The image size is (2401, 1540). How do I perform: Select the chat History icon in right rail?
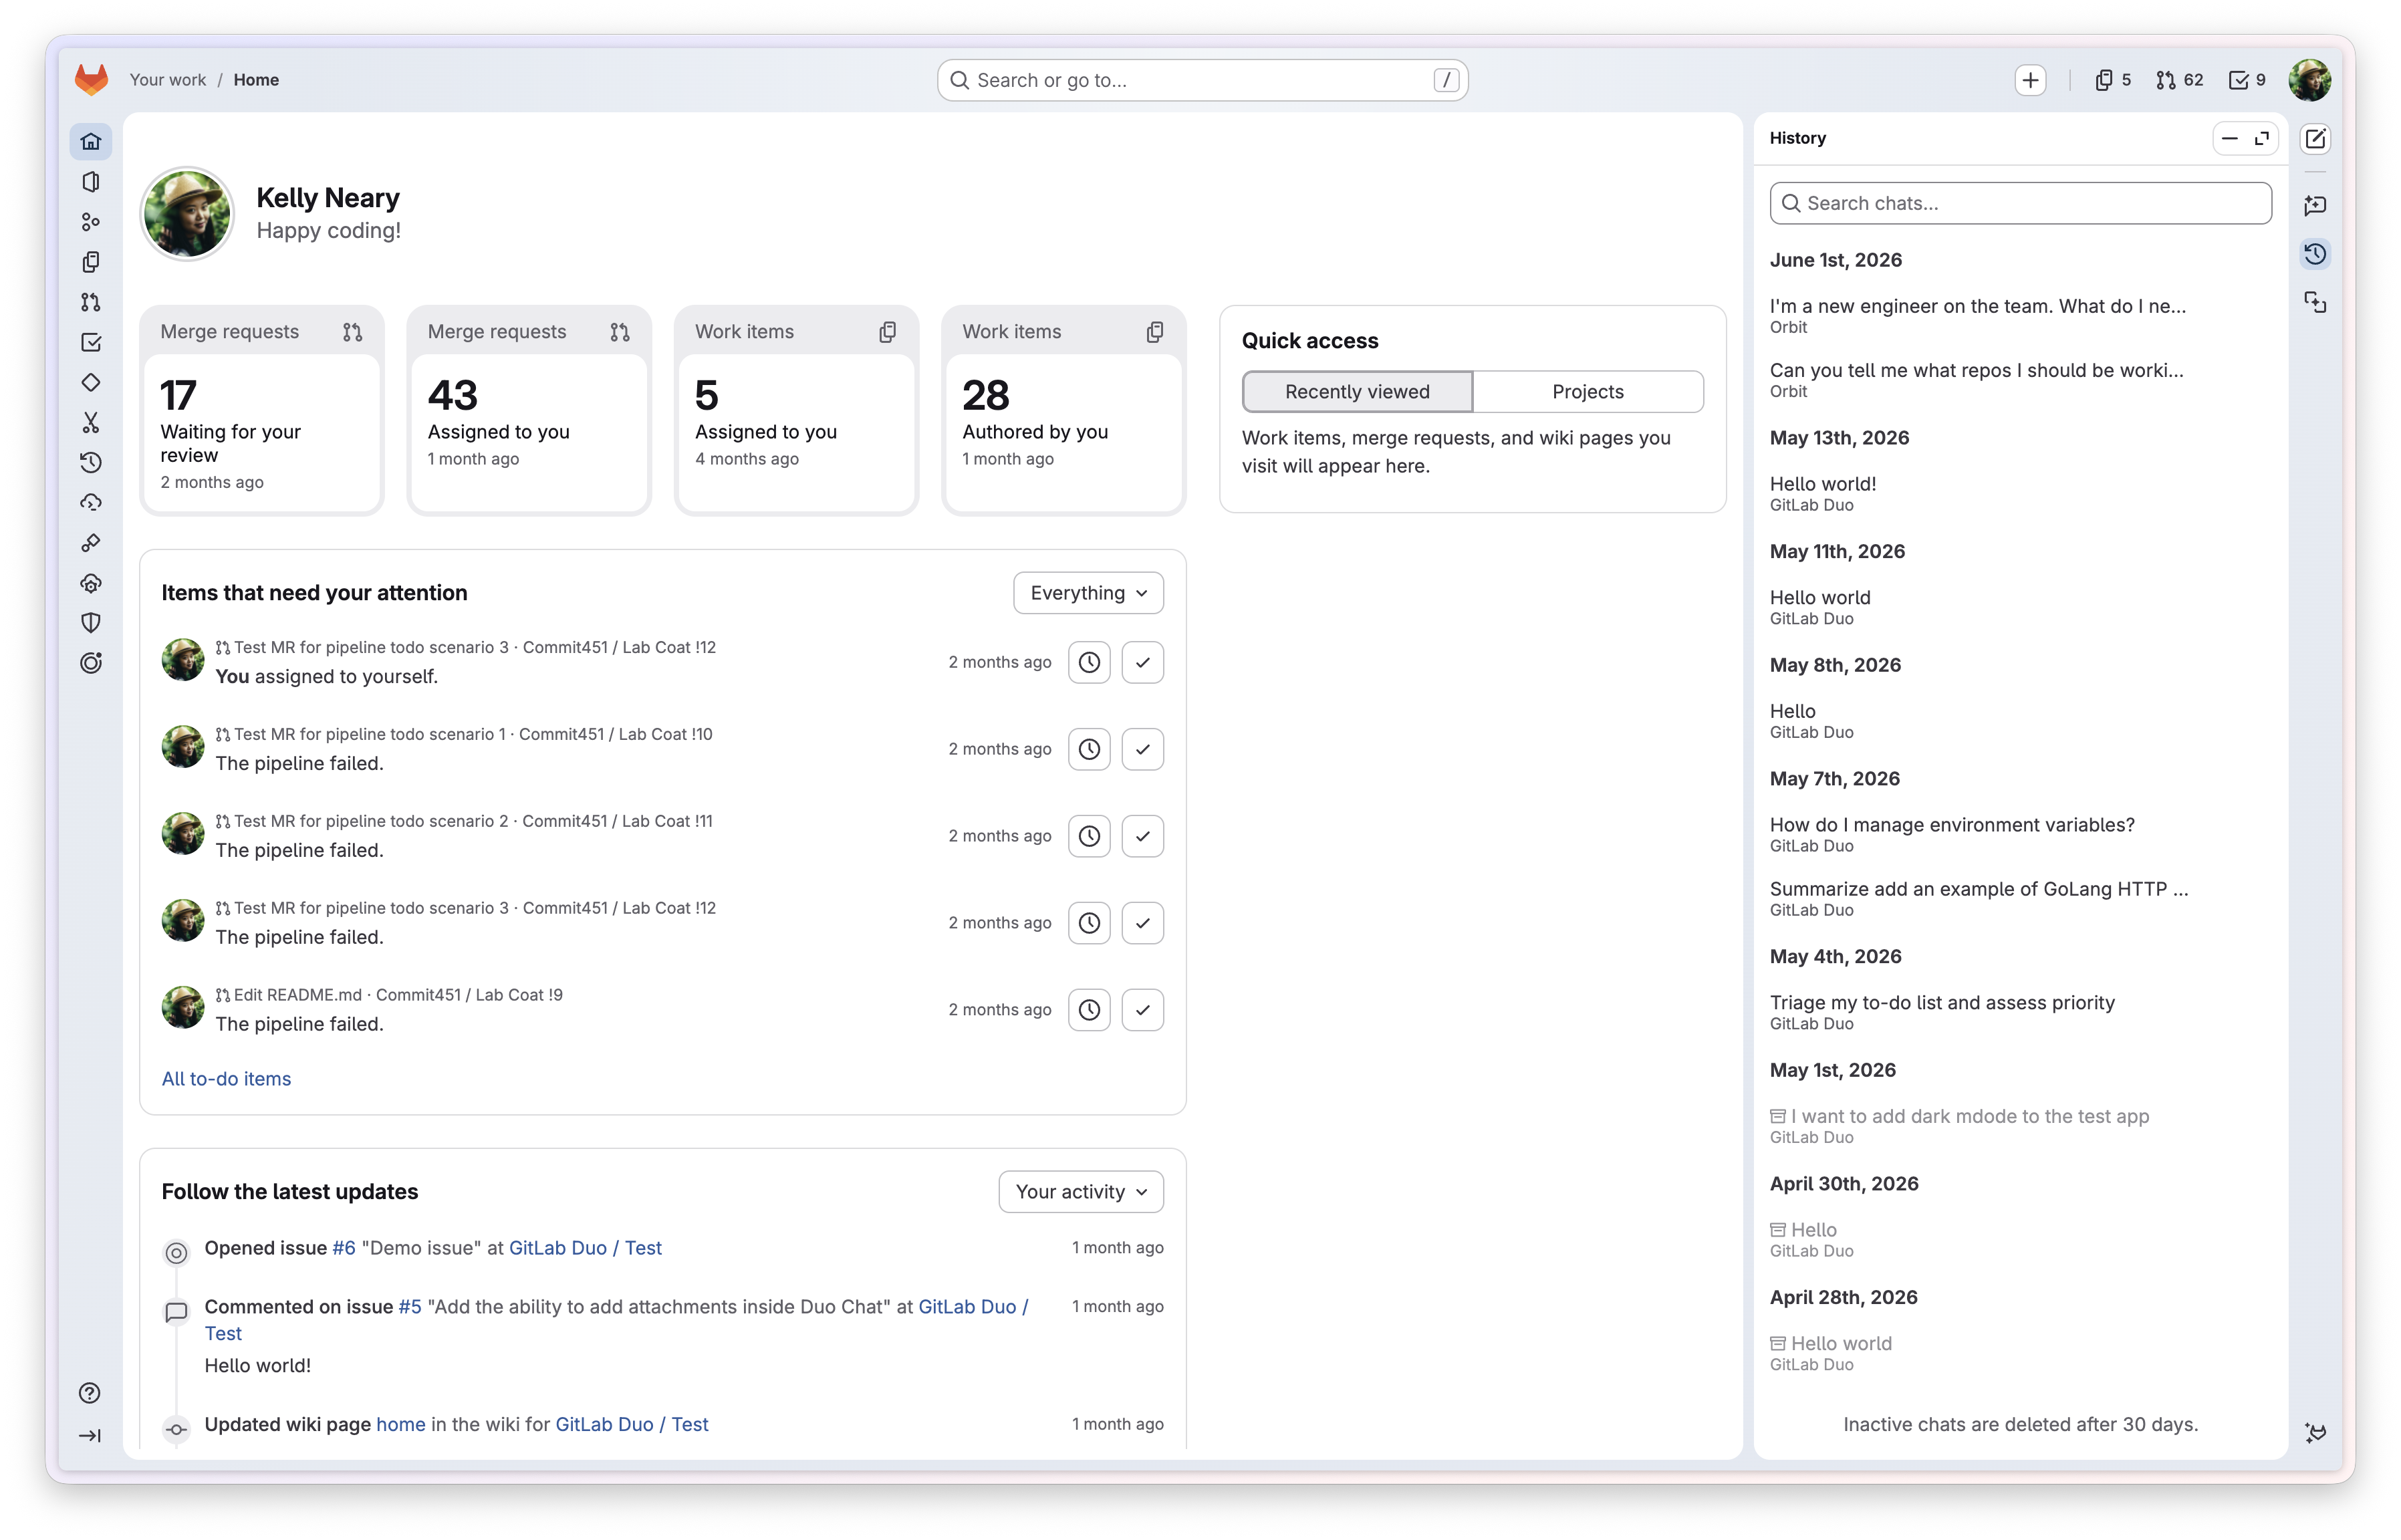point(2315,254)
